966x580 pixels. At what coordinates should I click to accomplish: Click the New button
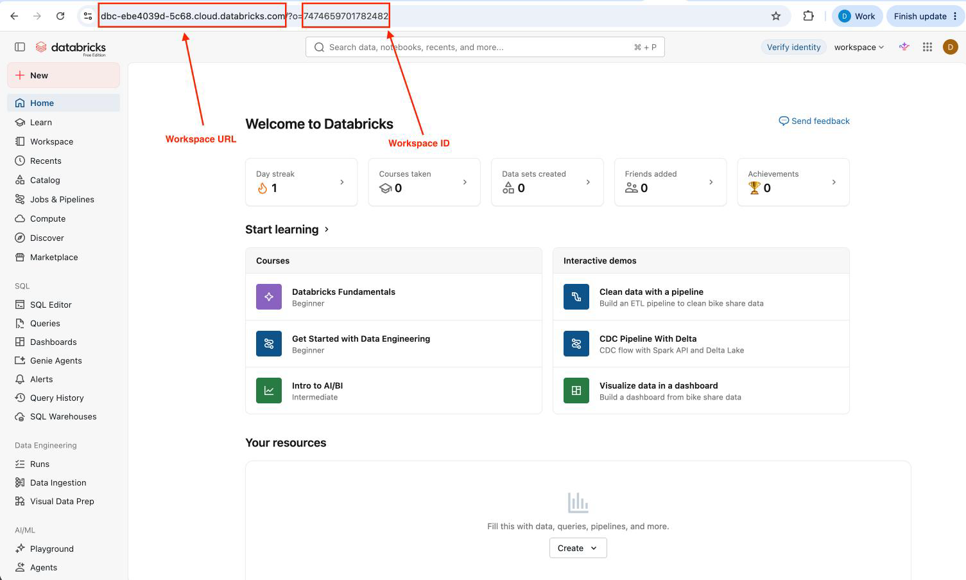point(64,75)
